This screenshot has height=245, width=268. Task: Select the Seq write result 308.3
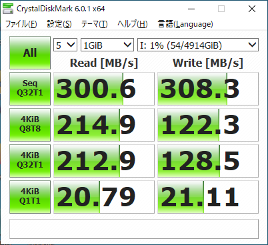[208, 89]
